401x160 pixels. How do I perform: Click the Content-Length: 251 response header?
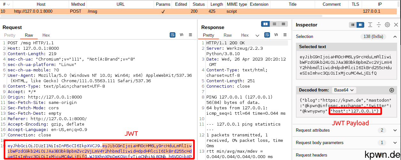[x=231, y=81]
